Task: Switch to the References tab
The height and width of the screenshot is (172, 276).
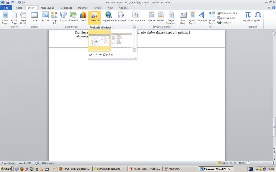Action: click(66, 8)
